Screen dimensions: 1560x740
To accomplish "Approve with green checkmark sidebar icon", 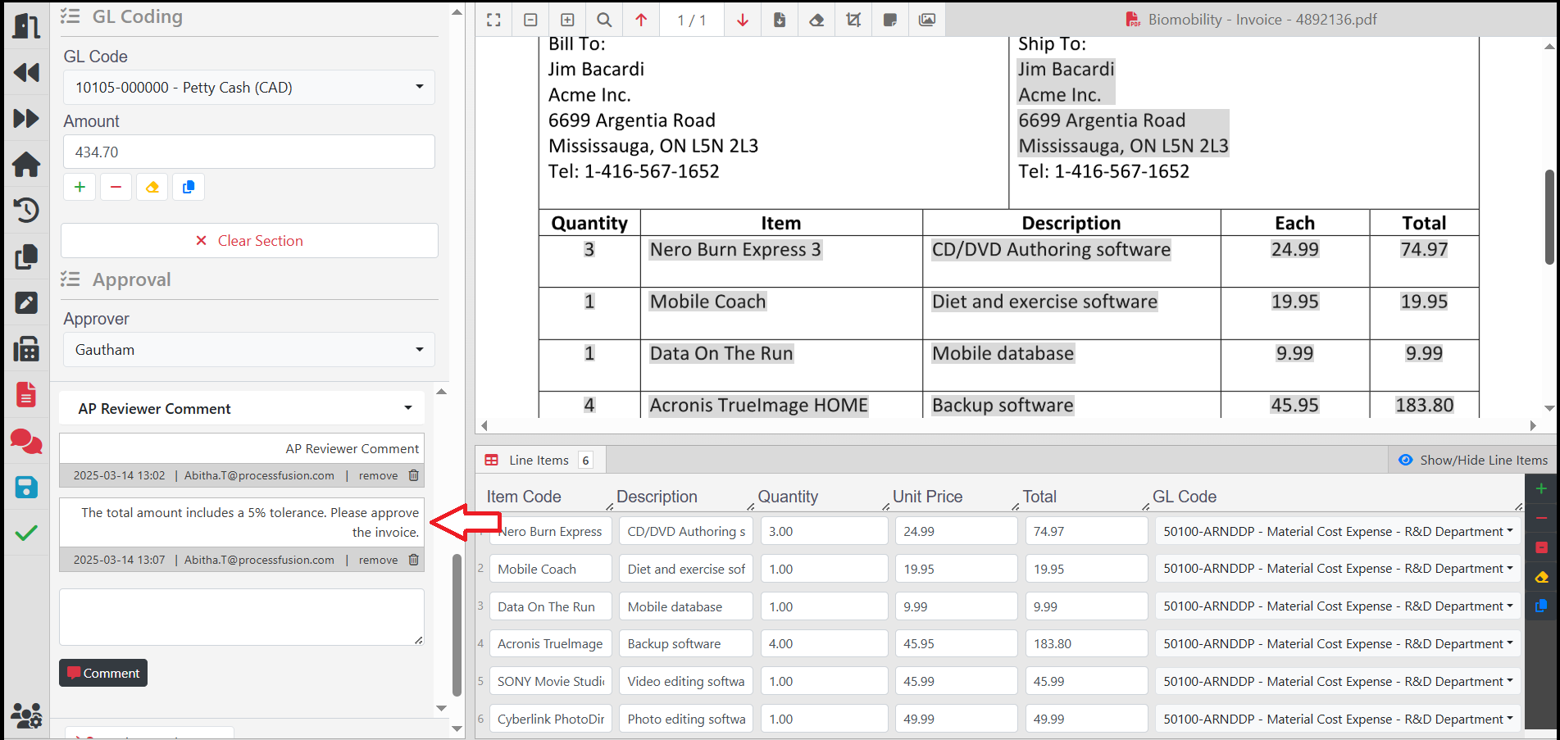I will tap(26, 533).
